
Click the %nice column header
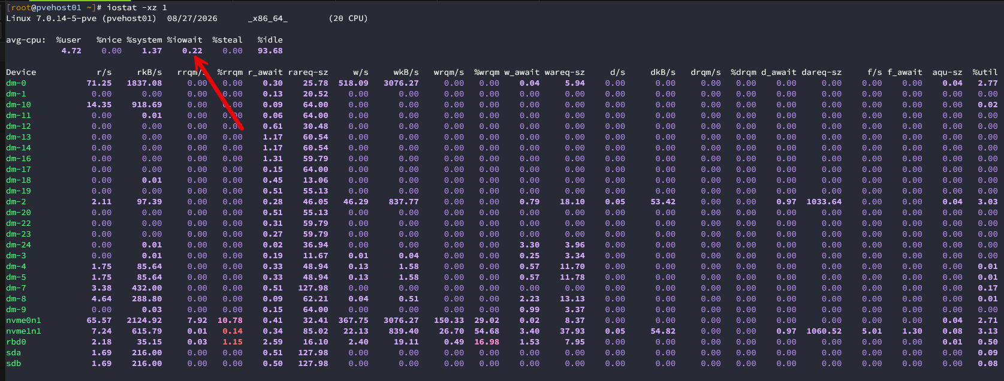109,40
